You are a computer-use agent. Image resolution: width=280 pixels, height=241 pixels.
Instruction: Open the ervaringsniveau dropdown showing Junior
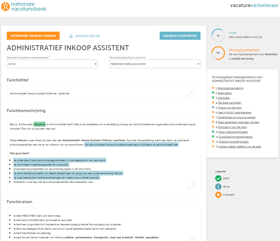tap(52, 64)
